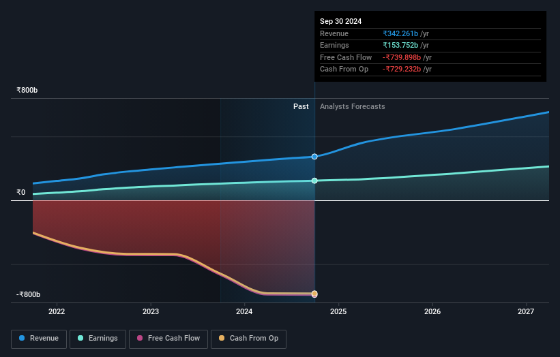This screenshot has height=357, width=560.
Task: Toggle the Revenue legend button
Action: click(x=39, y=339)
